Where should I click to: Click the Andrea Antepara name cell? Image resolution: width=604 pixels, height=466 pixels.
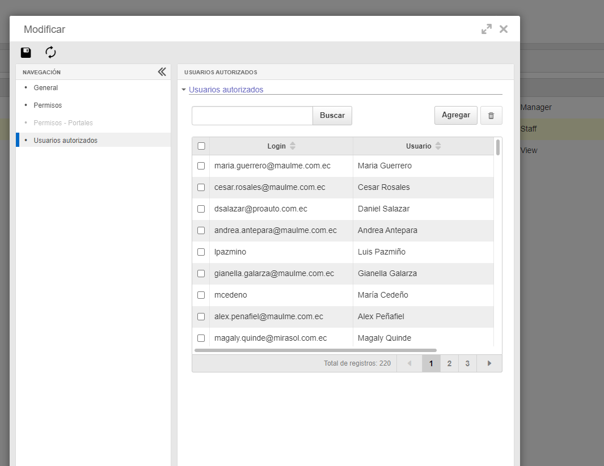pyautogui.click(x=423, y=230)
